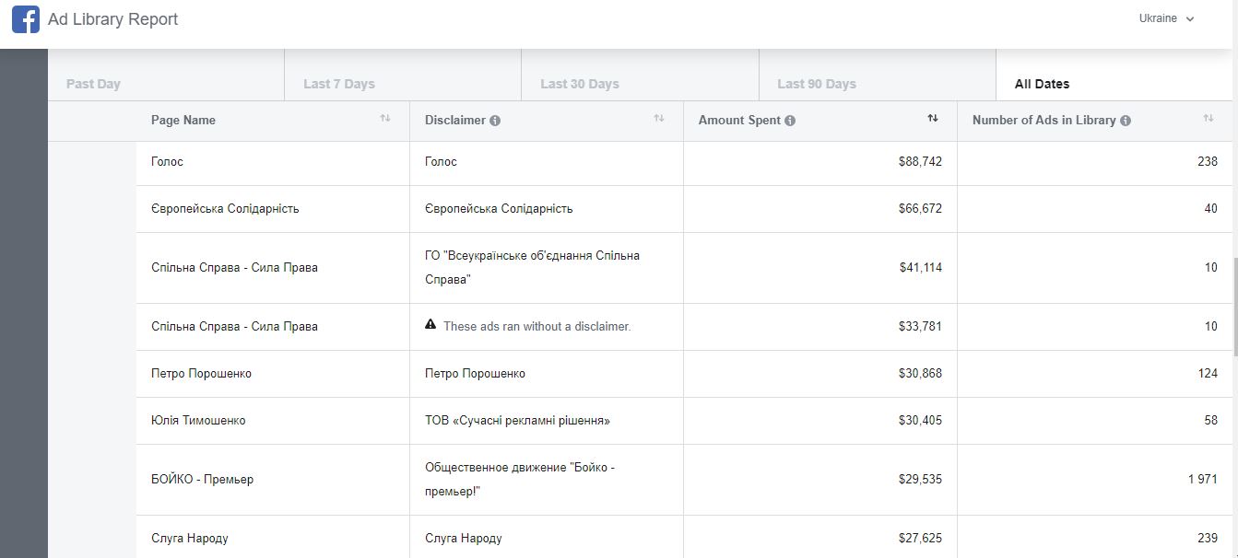Click the vertical scrollbar on right
Image resolution: width=1238 pixels, height=558 pixels.
pos(1234,313)
